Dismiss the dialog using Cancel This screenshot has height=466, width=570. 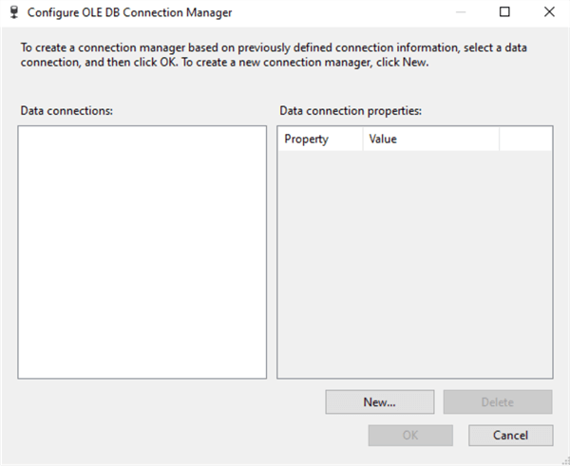510,436
